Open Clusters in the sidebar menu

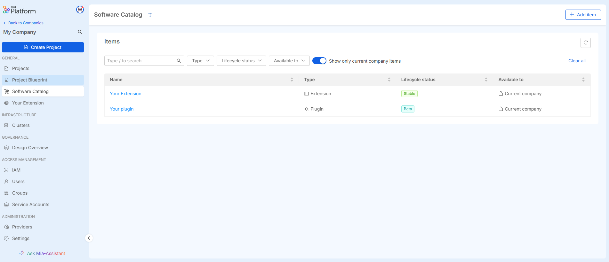(21, 125)
